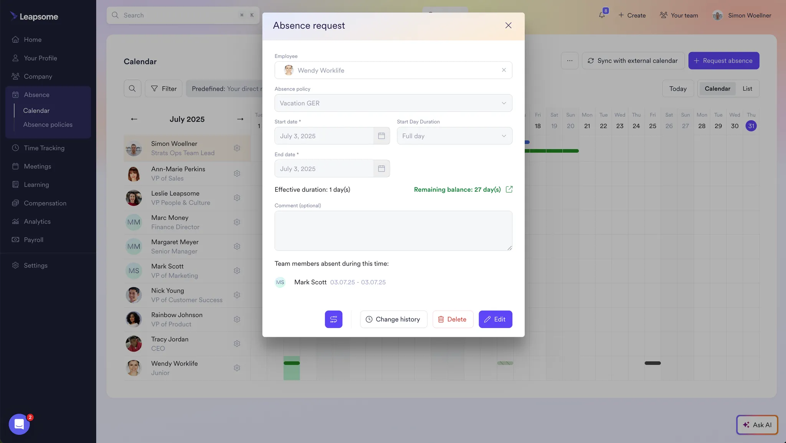Open the Start Day Duration dropdown
Screen dimensions: 786x443
click(x=454, y=136)
